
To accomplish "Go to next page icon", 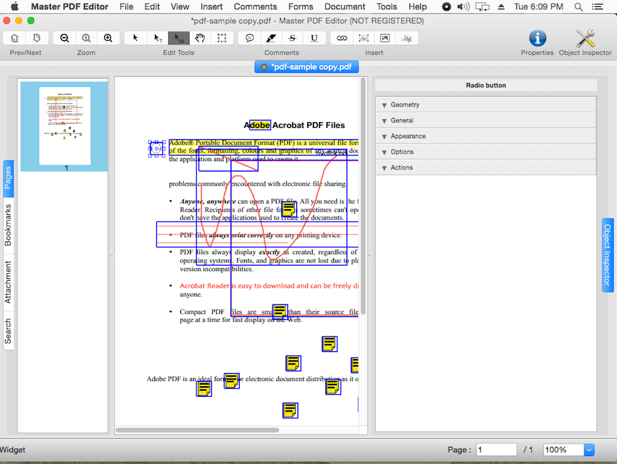I will pyautogui.click(x=36, y=38).
